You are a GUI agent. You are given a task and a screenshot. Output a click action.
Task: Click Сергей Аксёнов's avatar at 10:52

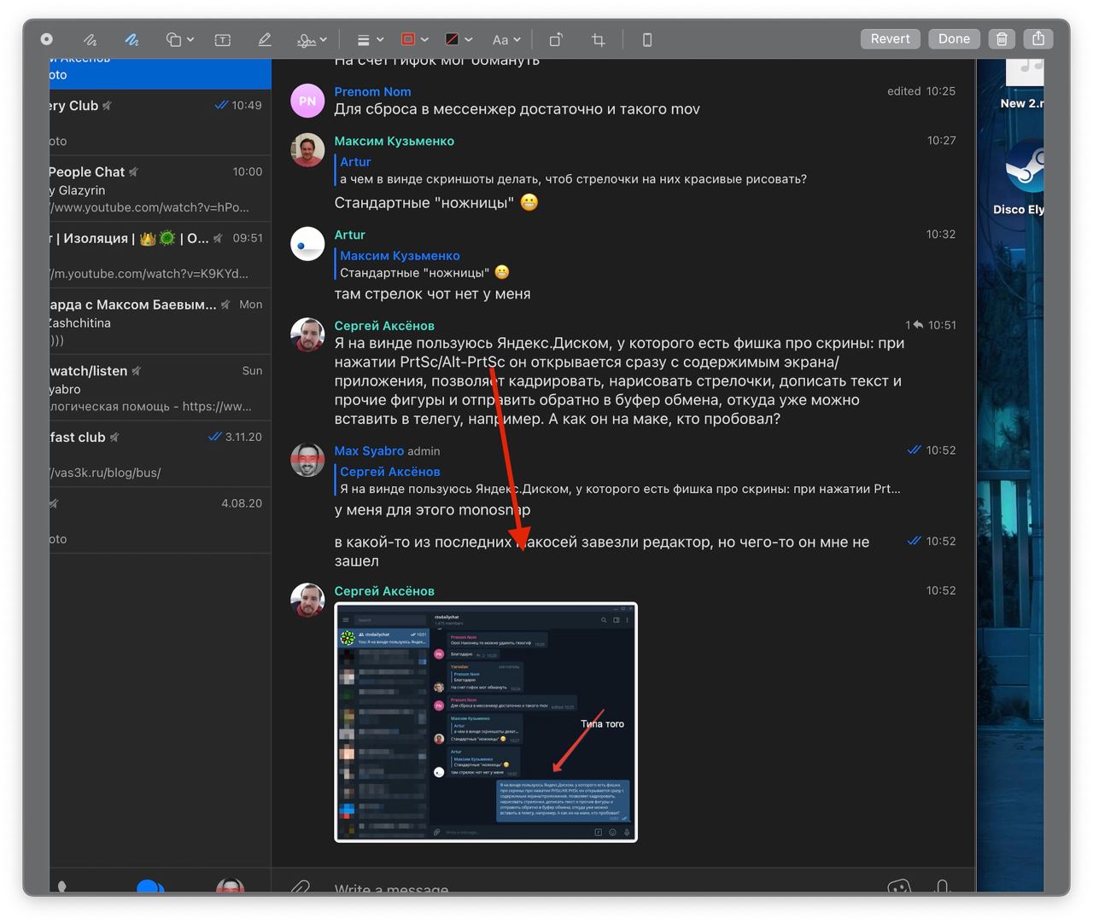click(x=307, y=601)
